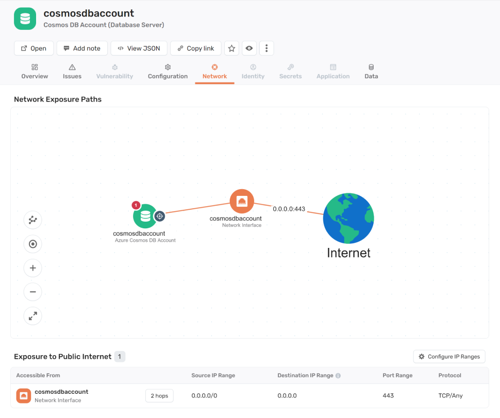The width and height of the screenshot is (500, 418).
Task: Click the Azure Cosmos DB Account node caption
Action: click(145, 240)
